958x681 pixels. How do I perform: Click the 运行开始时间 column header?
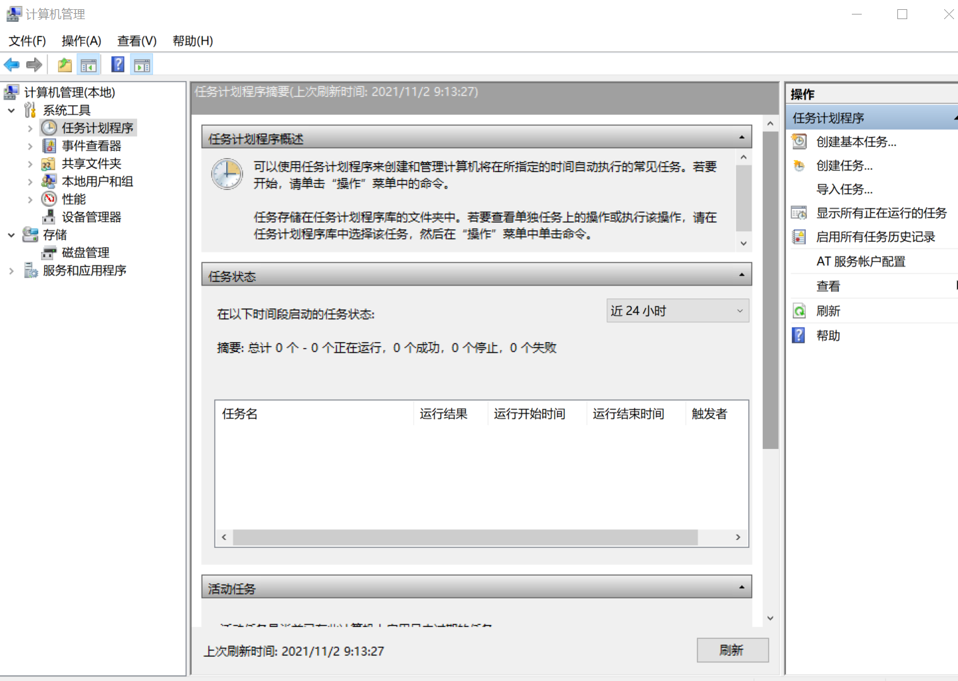(537, 414)
